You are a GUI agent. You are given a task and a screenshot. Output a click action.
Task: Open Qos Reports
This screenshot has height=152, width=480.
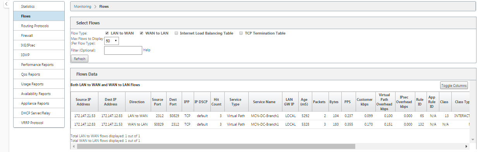click(x=39, y=74)
